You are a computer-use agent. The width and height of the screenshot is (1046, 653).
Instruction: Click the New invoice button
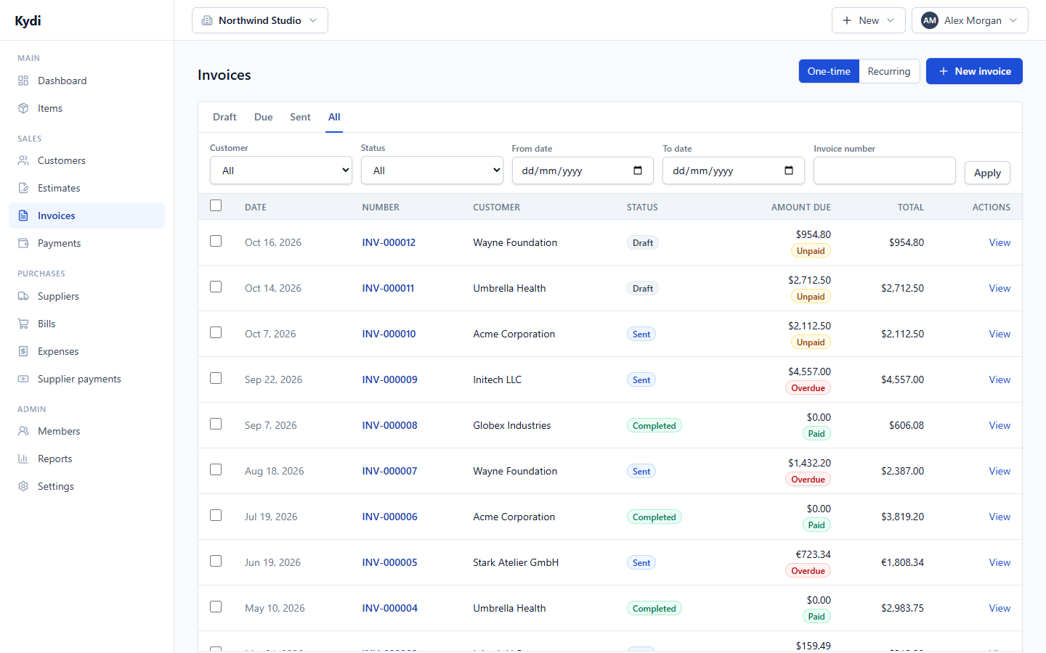974,71
